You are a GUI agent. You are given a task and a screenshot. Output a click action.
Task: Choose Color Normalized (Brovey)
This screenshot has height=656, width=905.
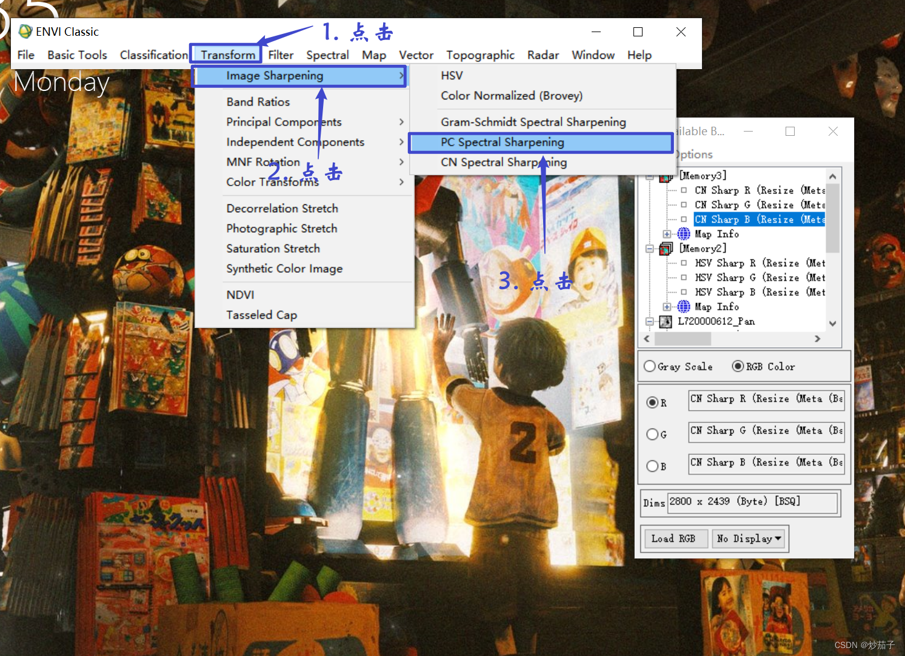click(x=512, y=96)
